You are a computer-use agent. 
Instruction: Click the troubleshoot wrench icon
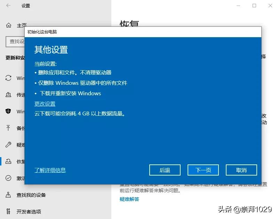8,145
